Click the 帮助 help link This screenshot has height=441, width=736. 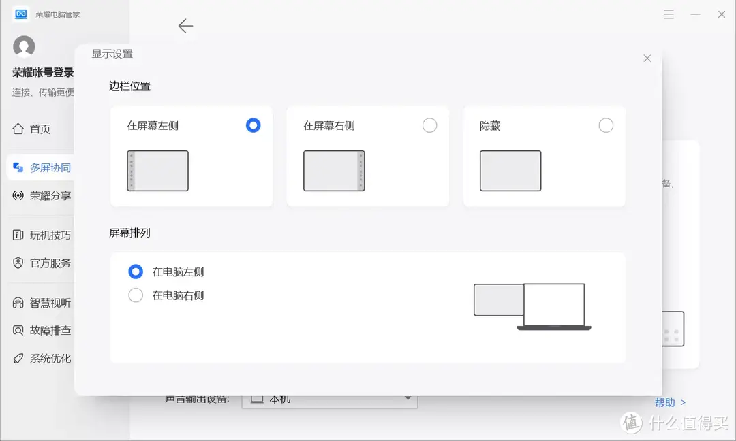pos(670,403)
